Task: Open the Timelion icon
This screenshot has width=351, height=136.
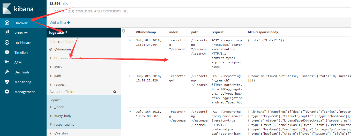Action: click(7, 52)
